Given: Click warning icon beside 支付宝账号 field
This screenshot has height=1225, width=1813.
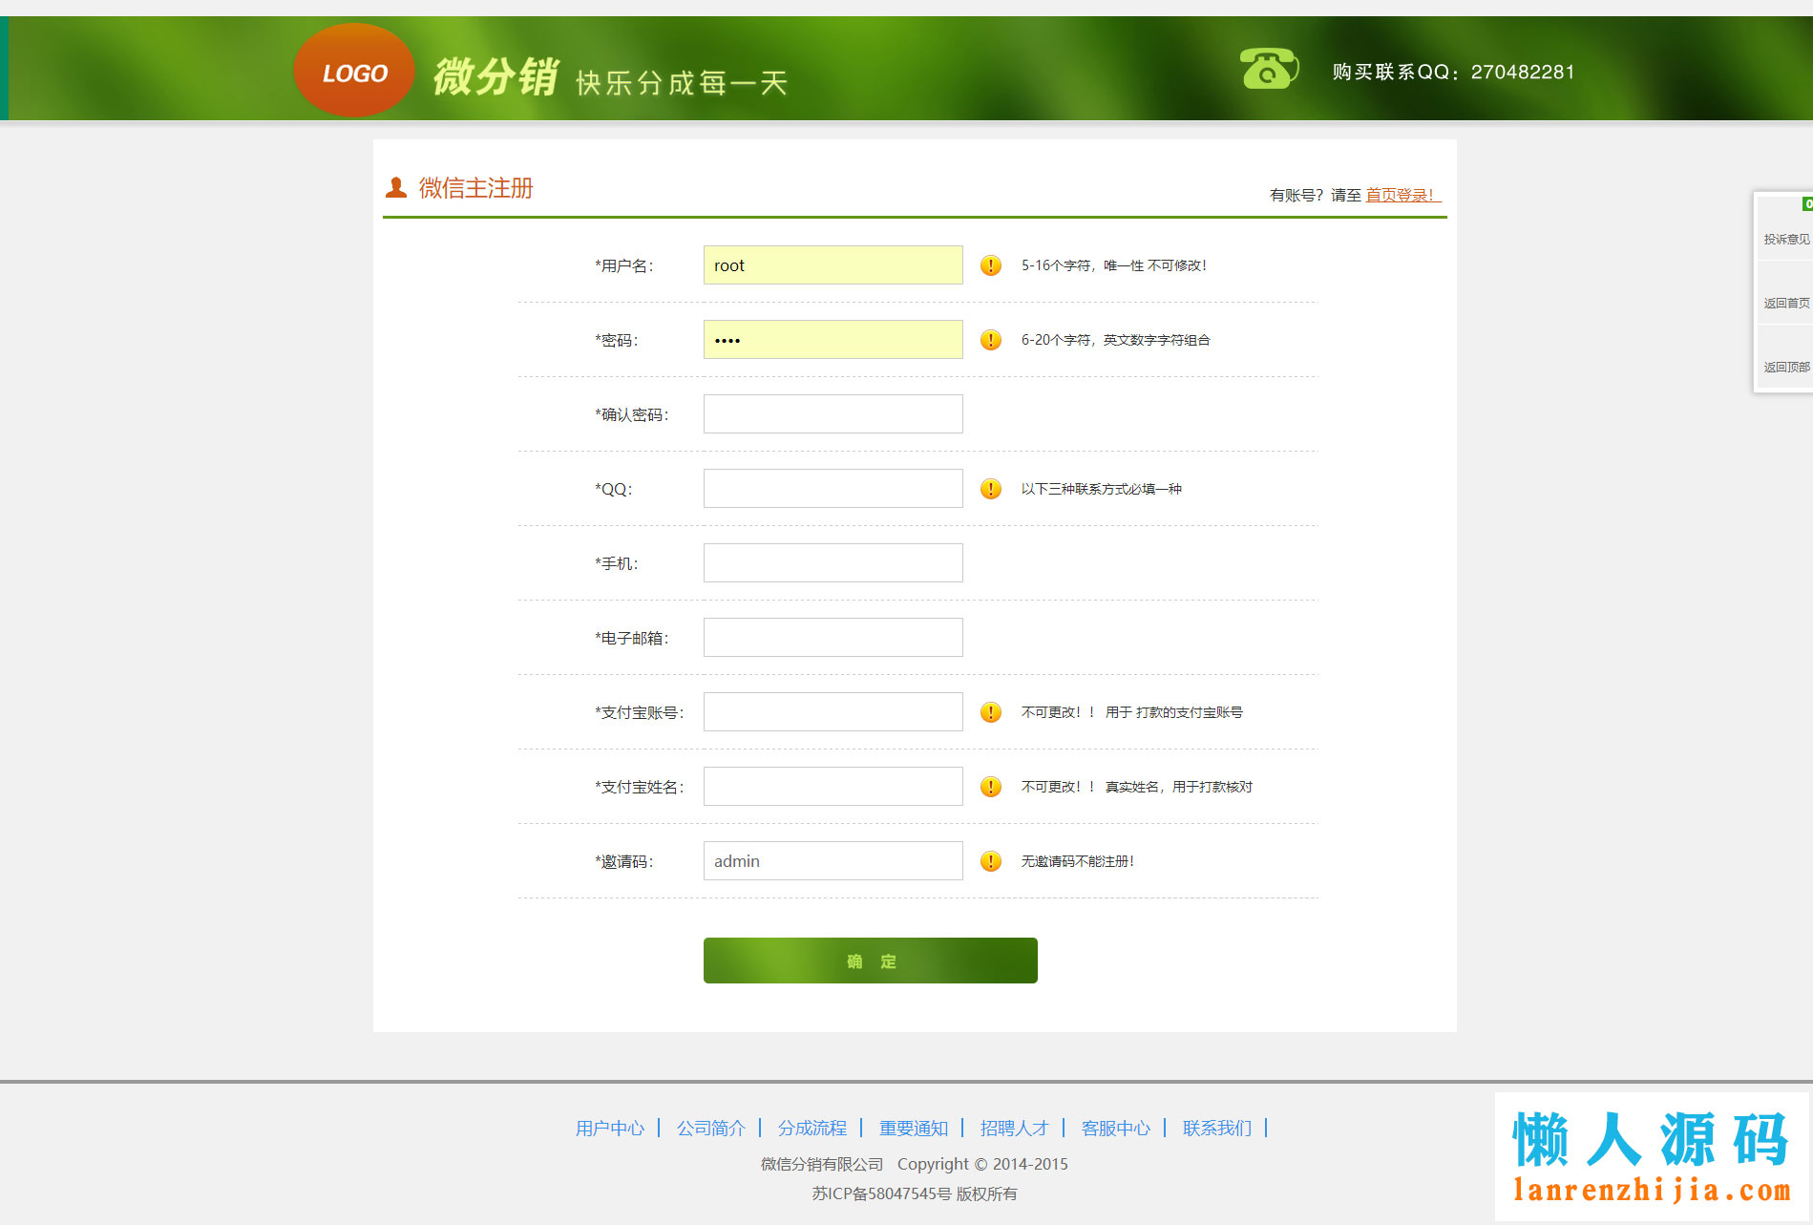Looking at the screenshot, I should pyautogui.click(x=990, y=711).
